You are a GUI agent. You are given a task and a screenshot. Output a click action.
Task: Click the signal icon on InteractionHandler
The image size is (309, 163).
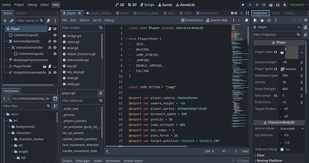coord(50,47)
